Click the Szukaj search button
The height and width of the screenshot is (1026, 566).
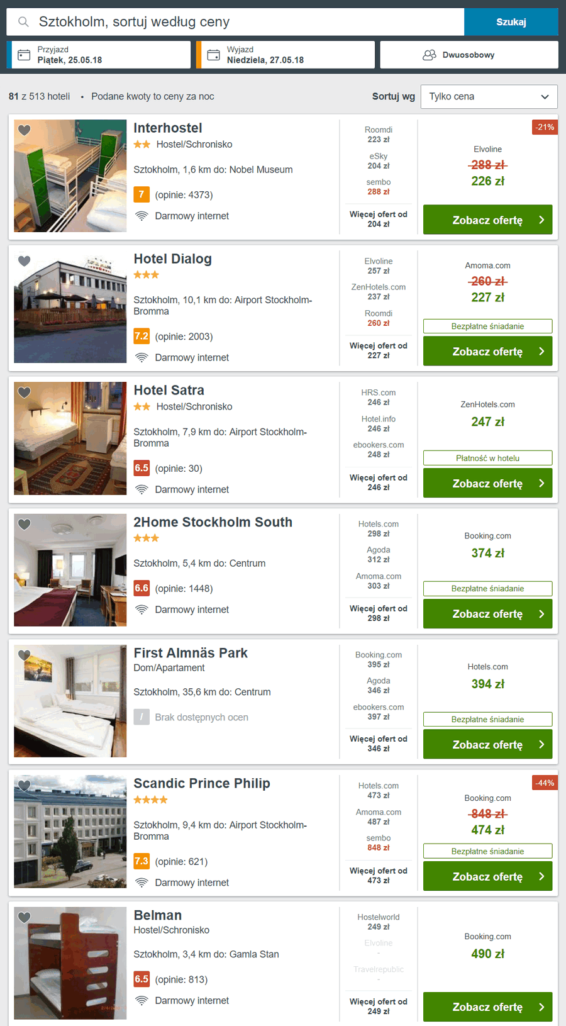(x=511, y=22)
